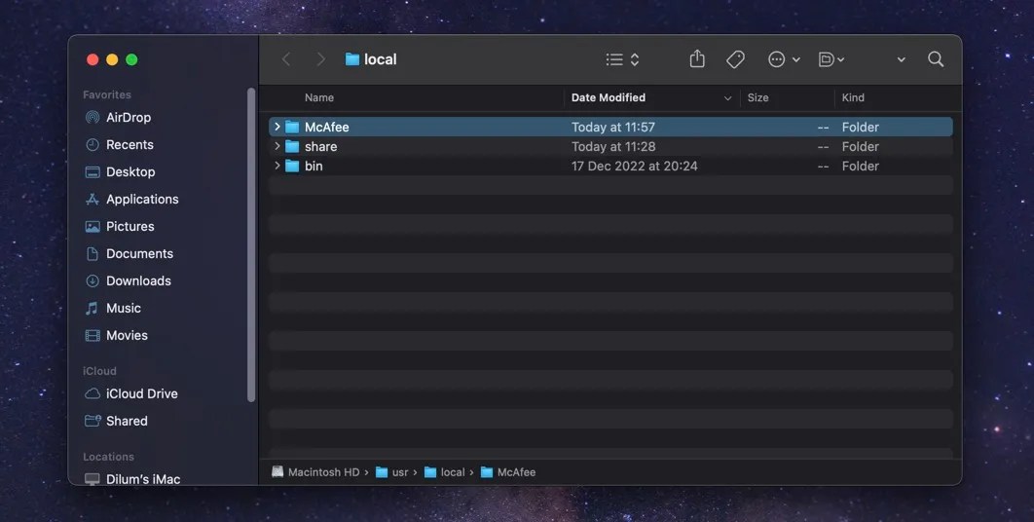Open AirDrop in the sidebar

point(119,118)
